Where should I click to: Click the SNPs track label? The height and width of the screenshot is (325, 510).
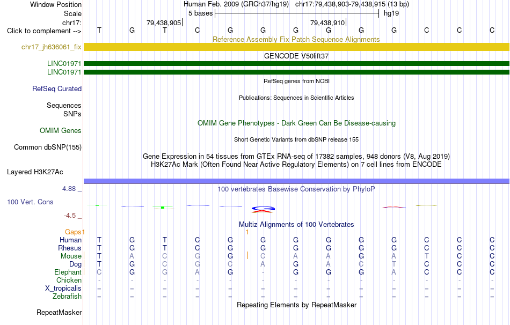click(x=72, y=114)
